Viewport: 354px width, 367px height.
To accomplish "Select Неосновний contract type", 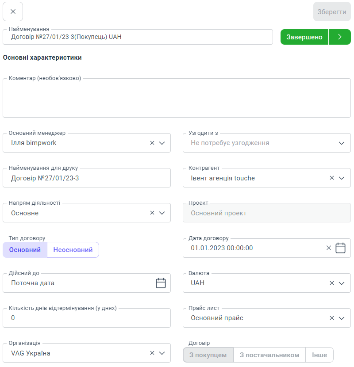I will tap(73, 250).
